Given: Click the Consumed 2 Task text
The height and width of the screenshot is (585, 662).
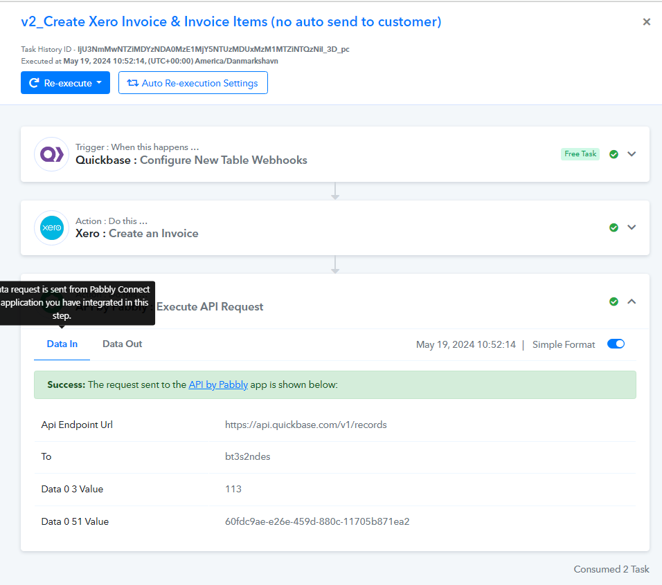Looking at the screenshot, I should coord(611,569).
